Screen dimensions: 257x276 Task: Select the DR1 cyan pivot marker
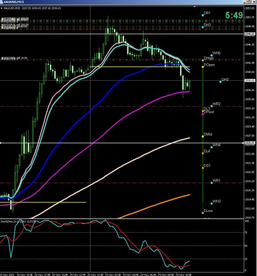(203, 15)
